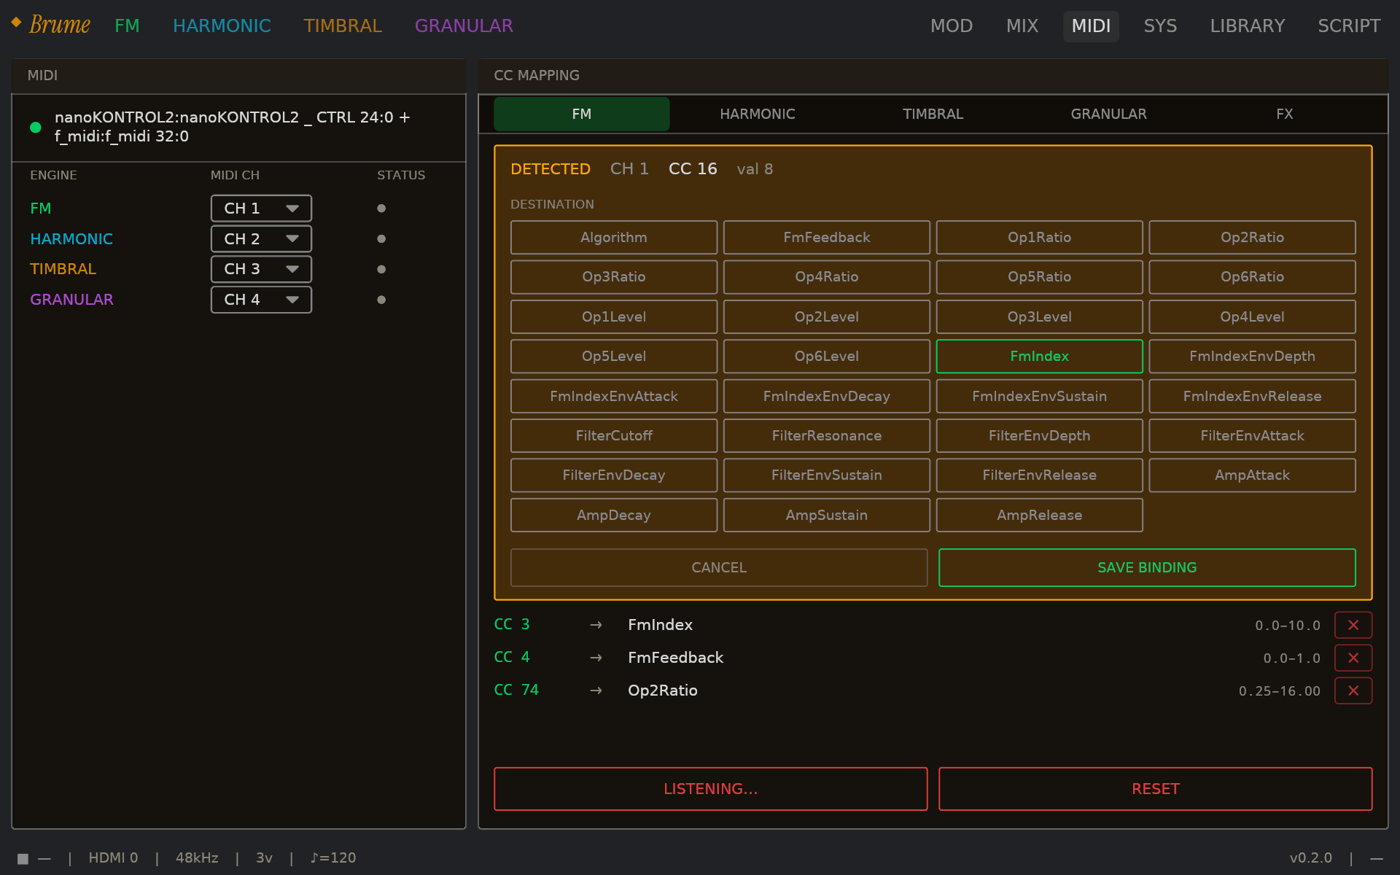Click the Brume diamond logo icon
This screenshot has width=1400, height=875.
[16, 23]
